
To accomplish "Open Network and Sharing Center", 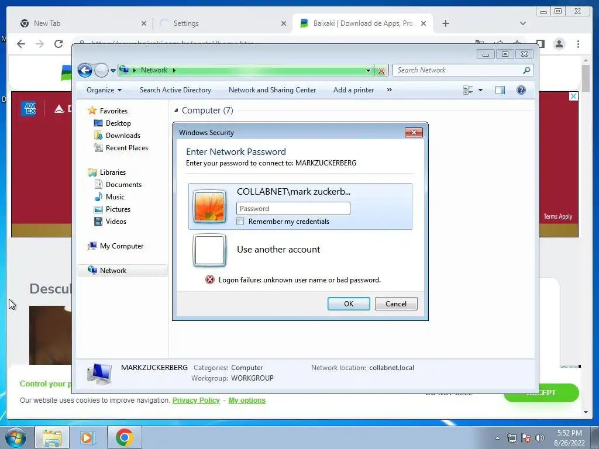I will point(272,90).
